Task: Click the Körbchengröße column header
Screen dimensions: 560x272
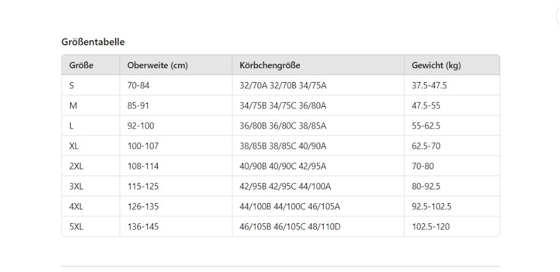Action: pyautogui.click(x=270, y=65)
